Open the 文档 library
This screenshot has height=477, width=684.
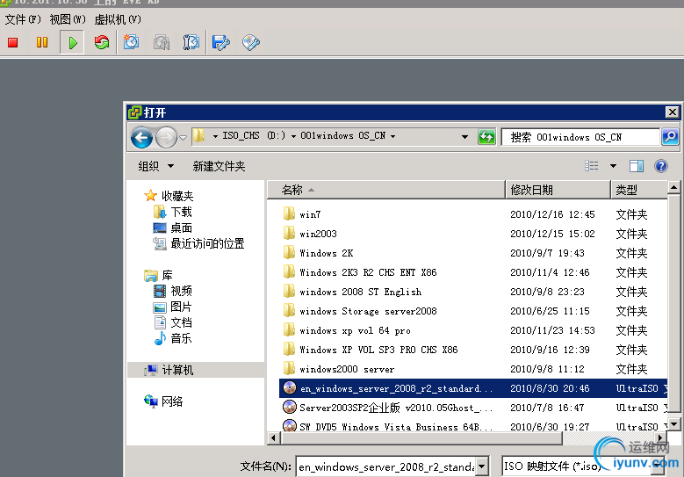[x=181, y=322]
